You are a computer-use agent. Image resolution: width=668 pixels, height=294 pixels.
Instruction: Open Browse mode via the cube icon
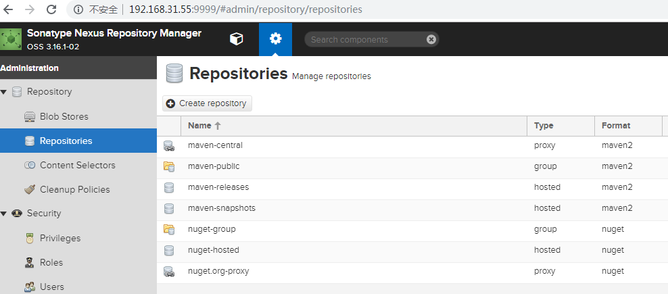click(x=236, y=39)
